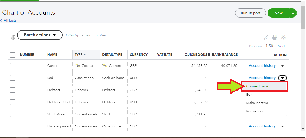Select Make inactive in the dropdown menu

257,103
